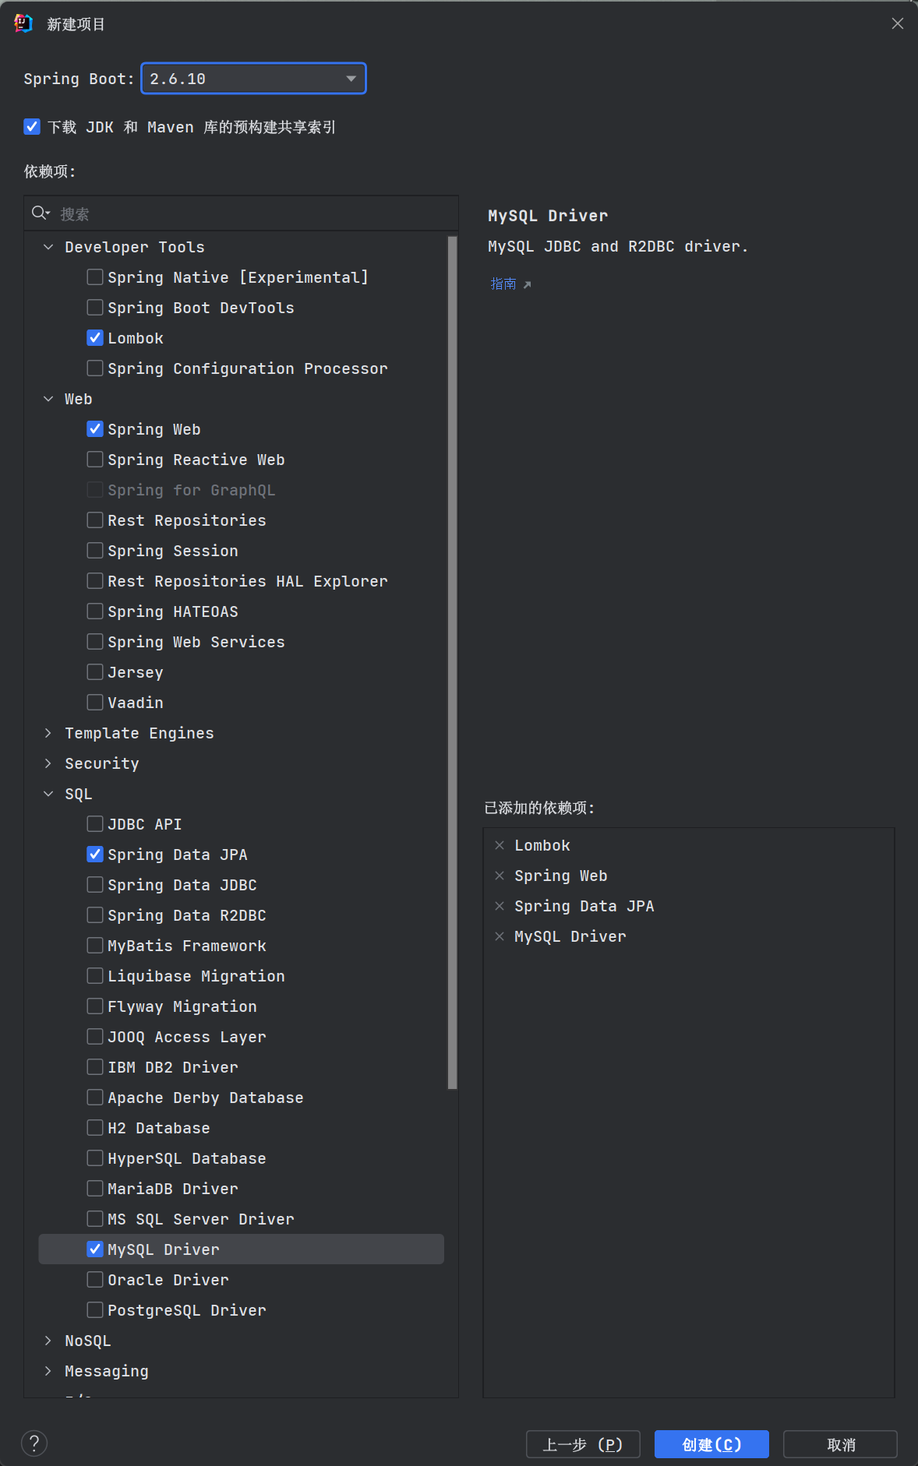Check the Flyway Migration checkbox
Image resolution: width=918 pixels, height=1466 pixels.
[95, 1006]
